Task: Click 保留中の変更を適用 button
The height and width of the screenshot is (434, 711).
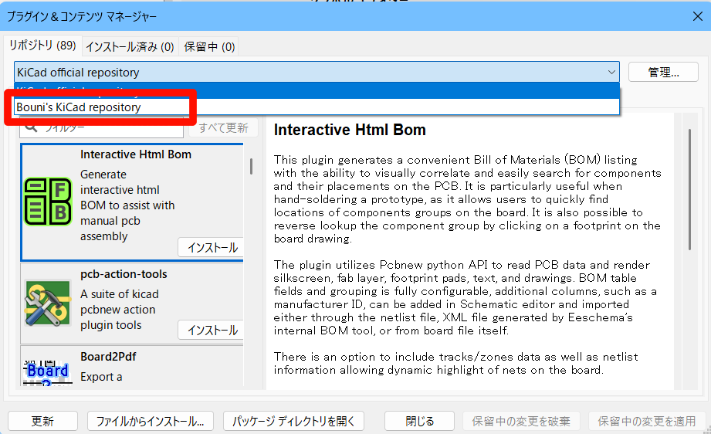Action: (x=647, y=422)
